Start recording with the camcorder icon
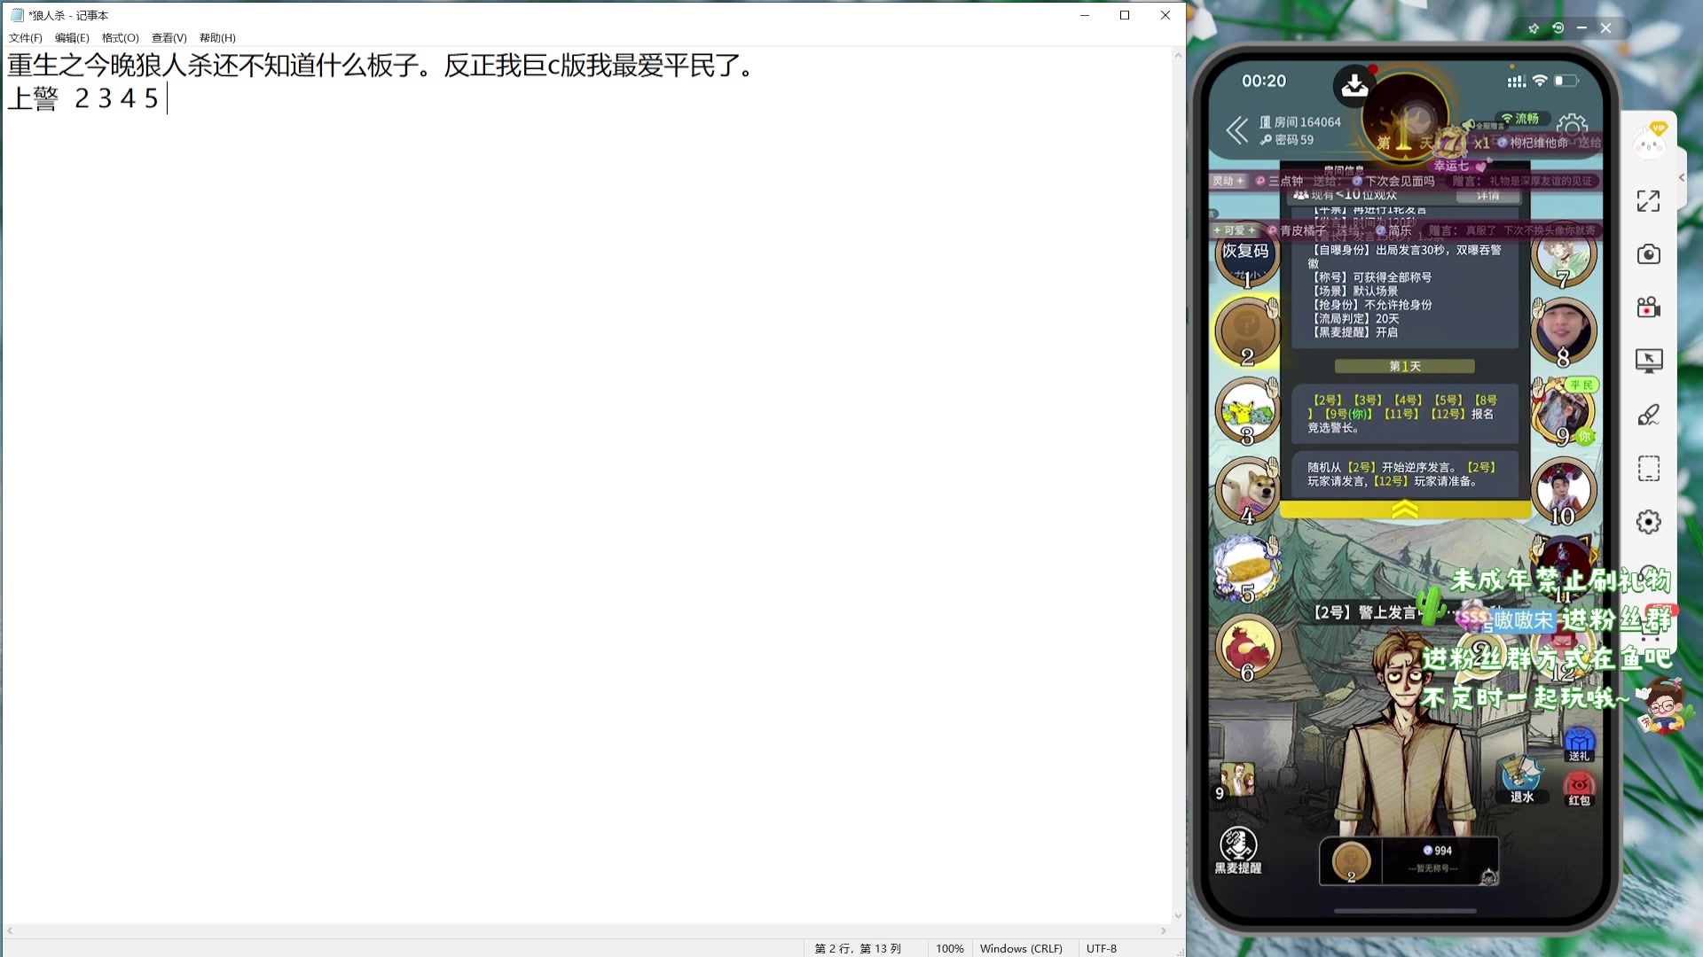Viewport: 1703px width, 957px height. click(1648, 307)
